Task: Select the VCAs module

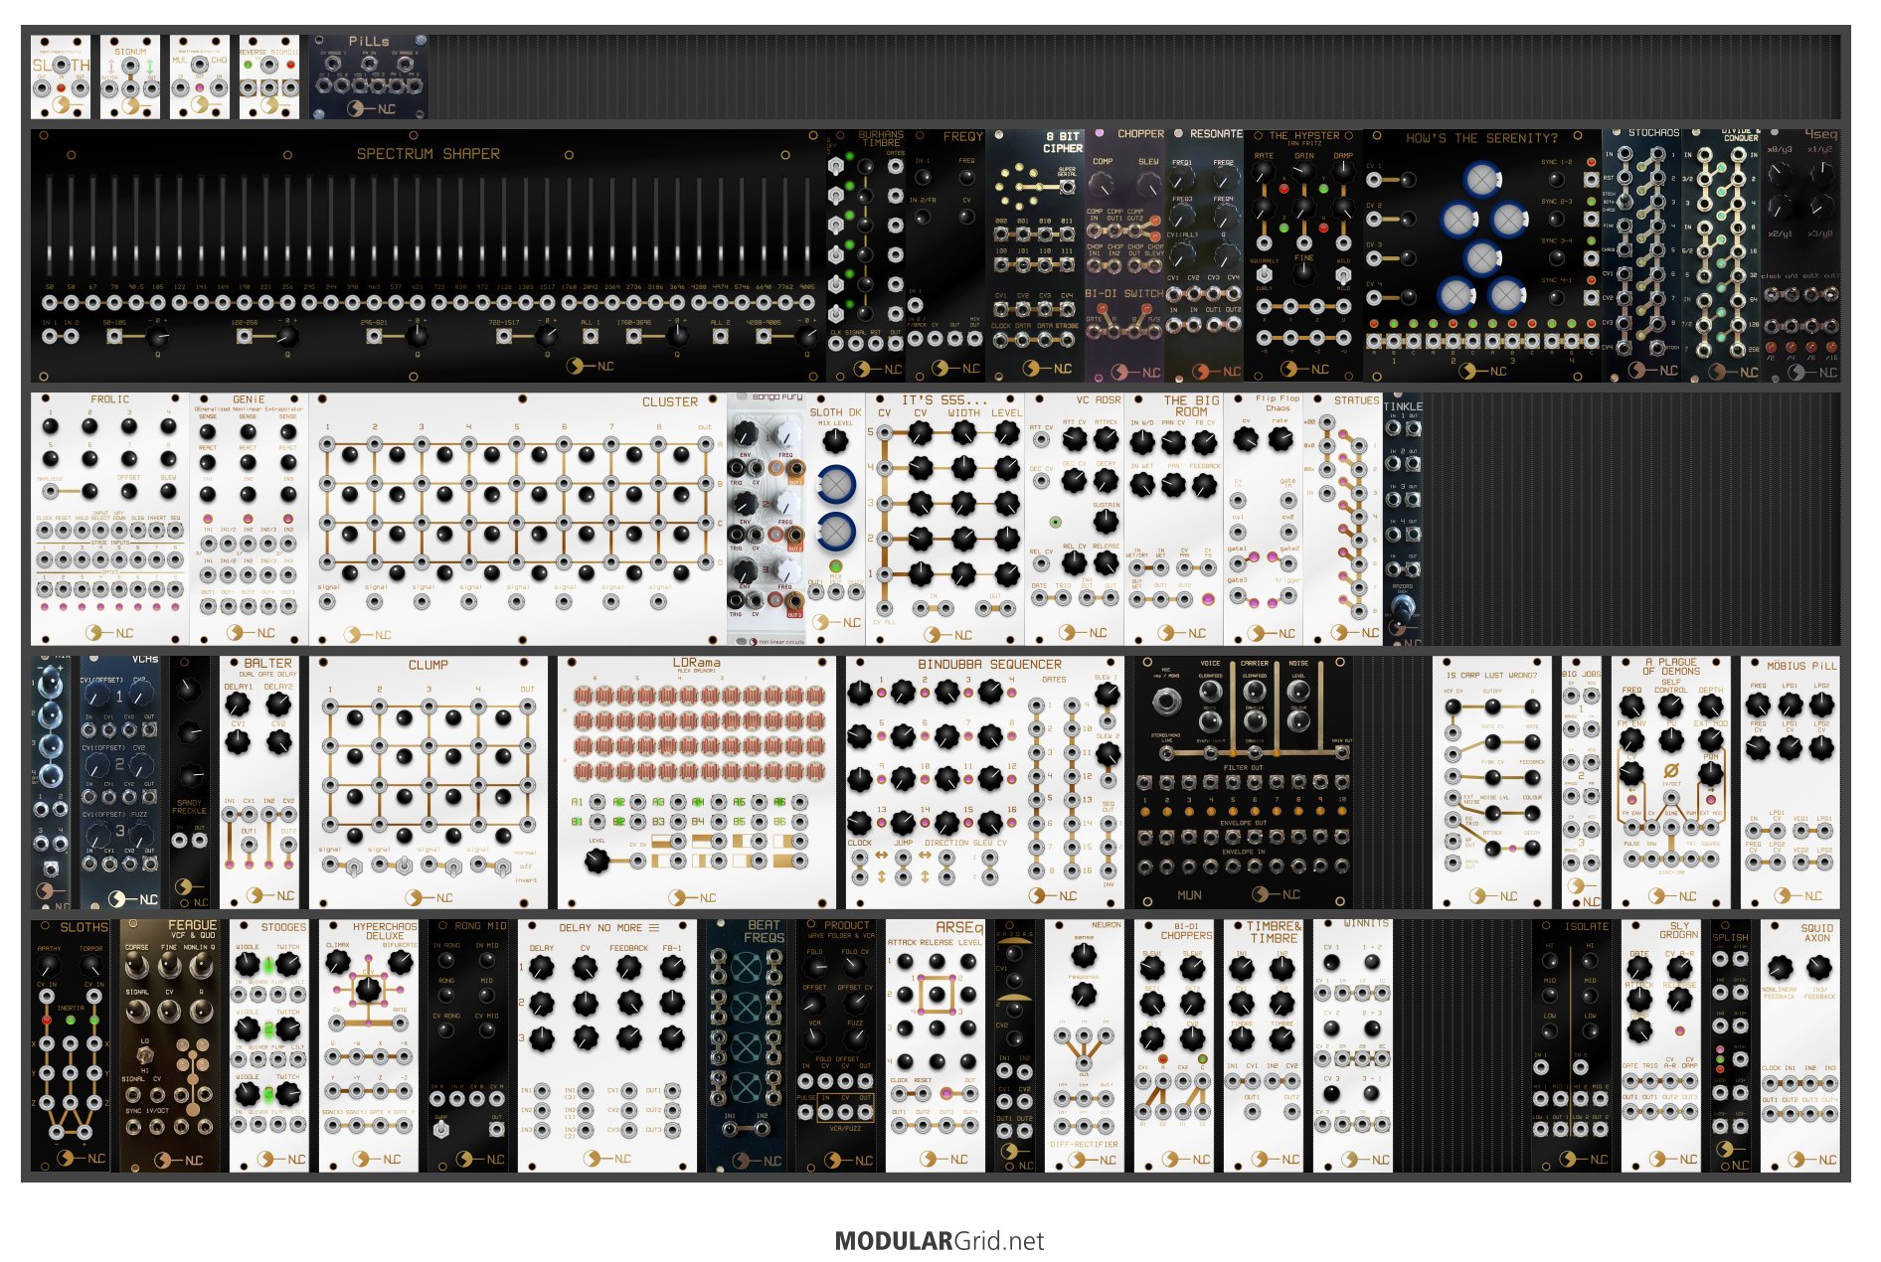Action: click(x=120, y=782)
